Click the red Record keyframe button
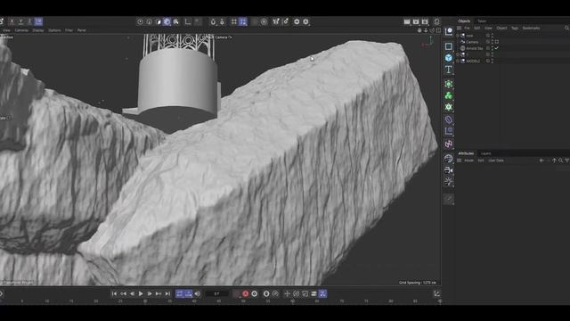The width and height of the screenshot is (570, 321). (x=246, y=293)
